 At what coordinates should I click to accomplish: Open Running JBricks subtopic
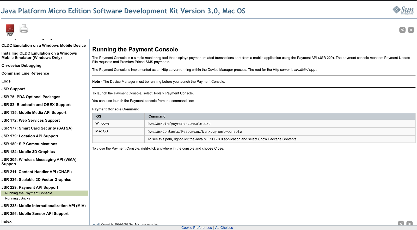(x=17, y=198)
